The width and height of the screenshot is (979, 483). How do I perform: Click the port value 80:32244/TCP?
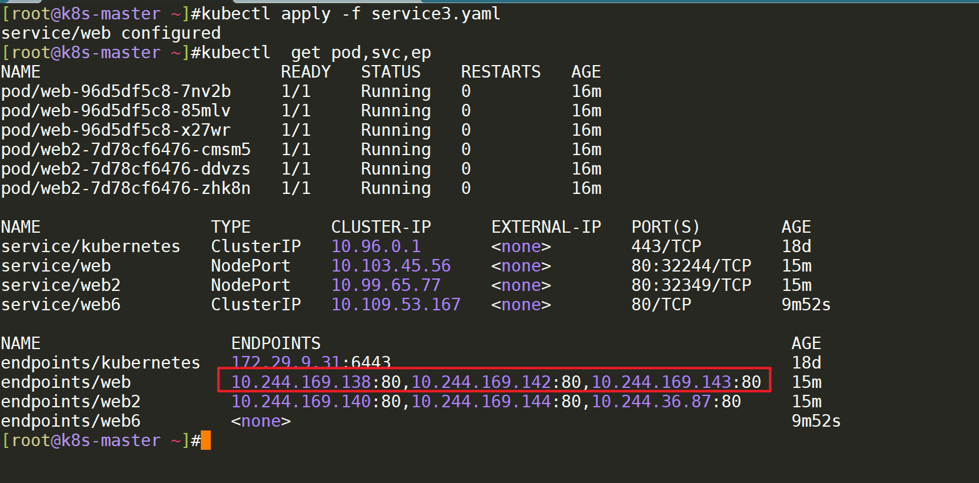tap(691, 266)
